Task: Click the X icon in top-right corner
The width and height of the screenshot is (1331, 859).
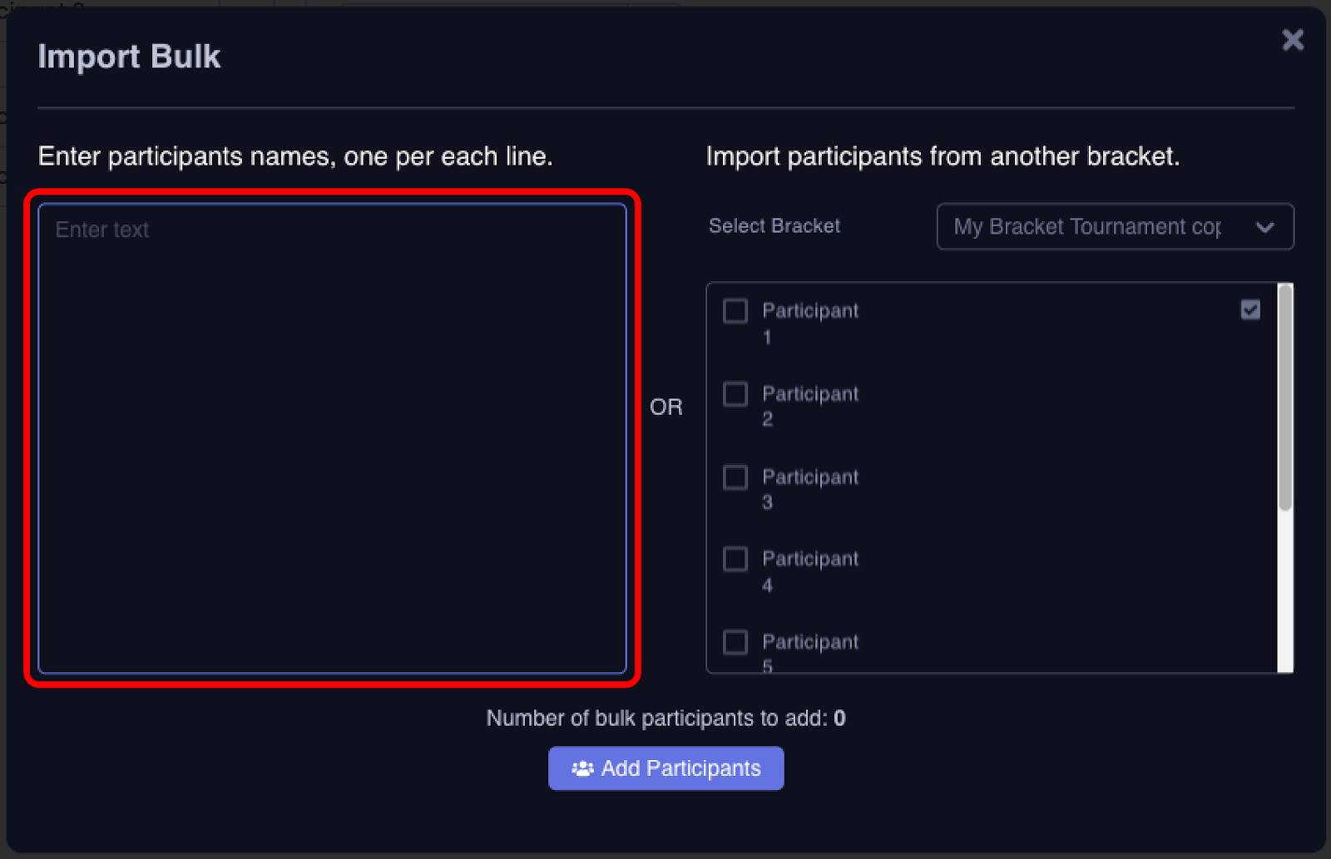Action: [x=1292, y=39]
